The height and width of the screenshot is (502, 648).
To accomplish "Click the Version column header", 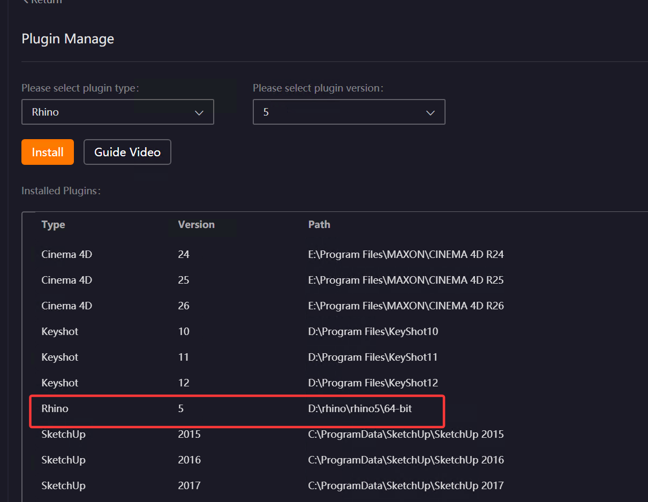I will 196,225.
